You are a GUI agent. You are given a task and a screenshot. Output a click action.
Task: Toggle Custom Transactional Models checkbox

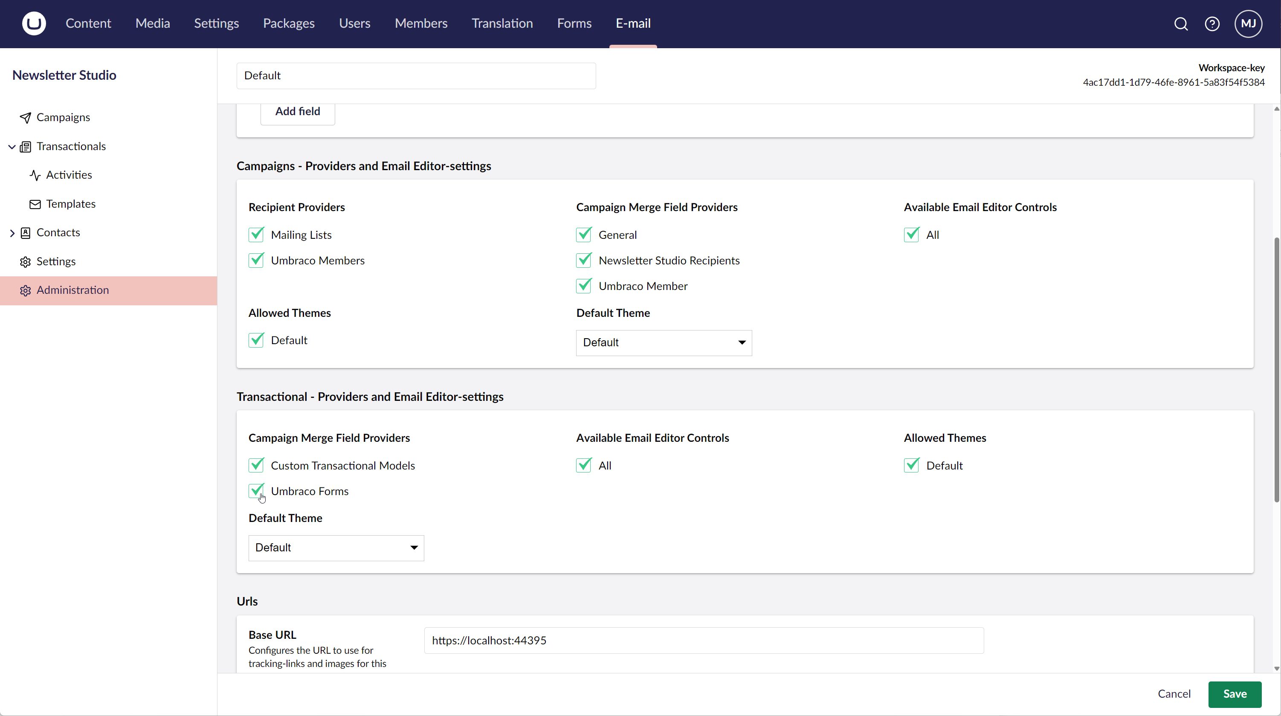point(256,465)
